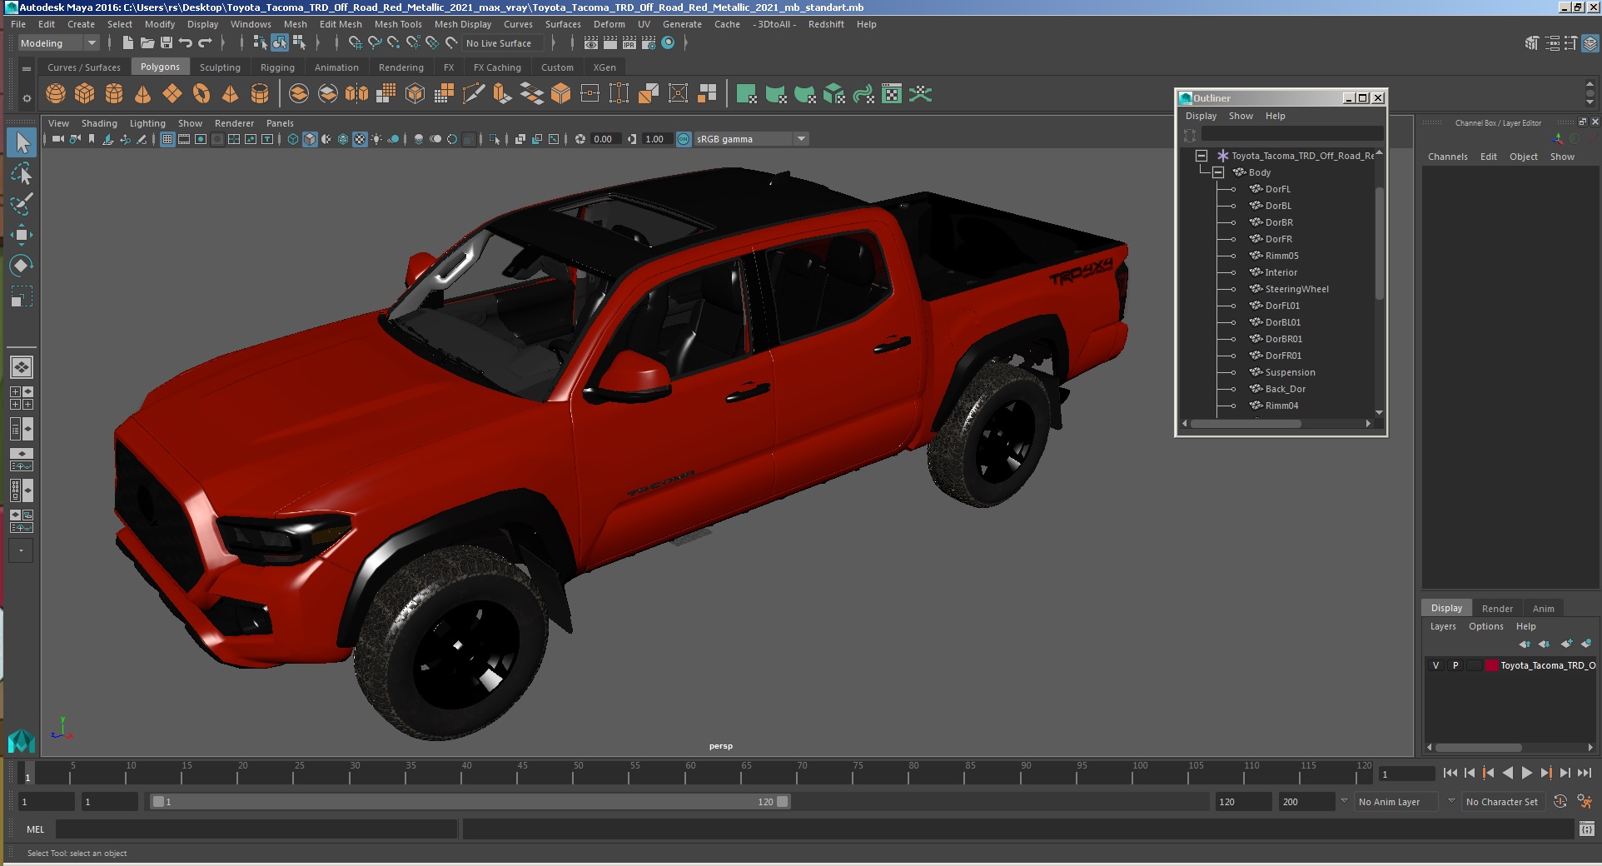Open Outliner Display menu

1201,116
